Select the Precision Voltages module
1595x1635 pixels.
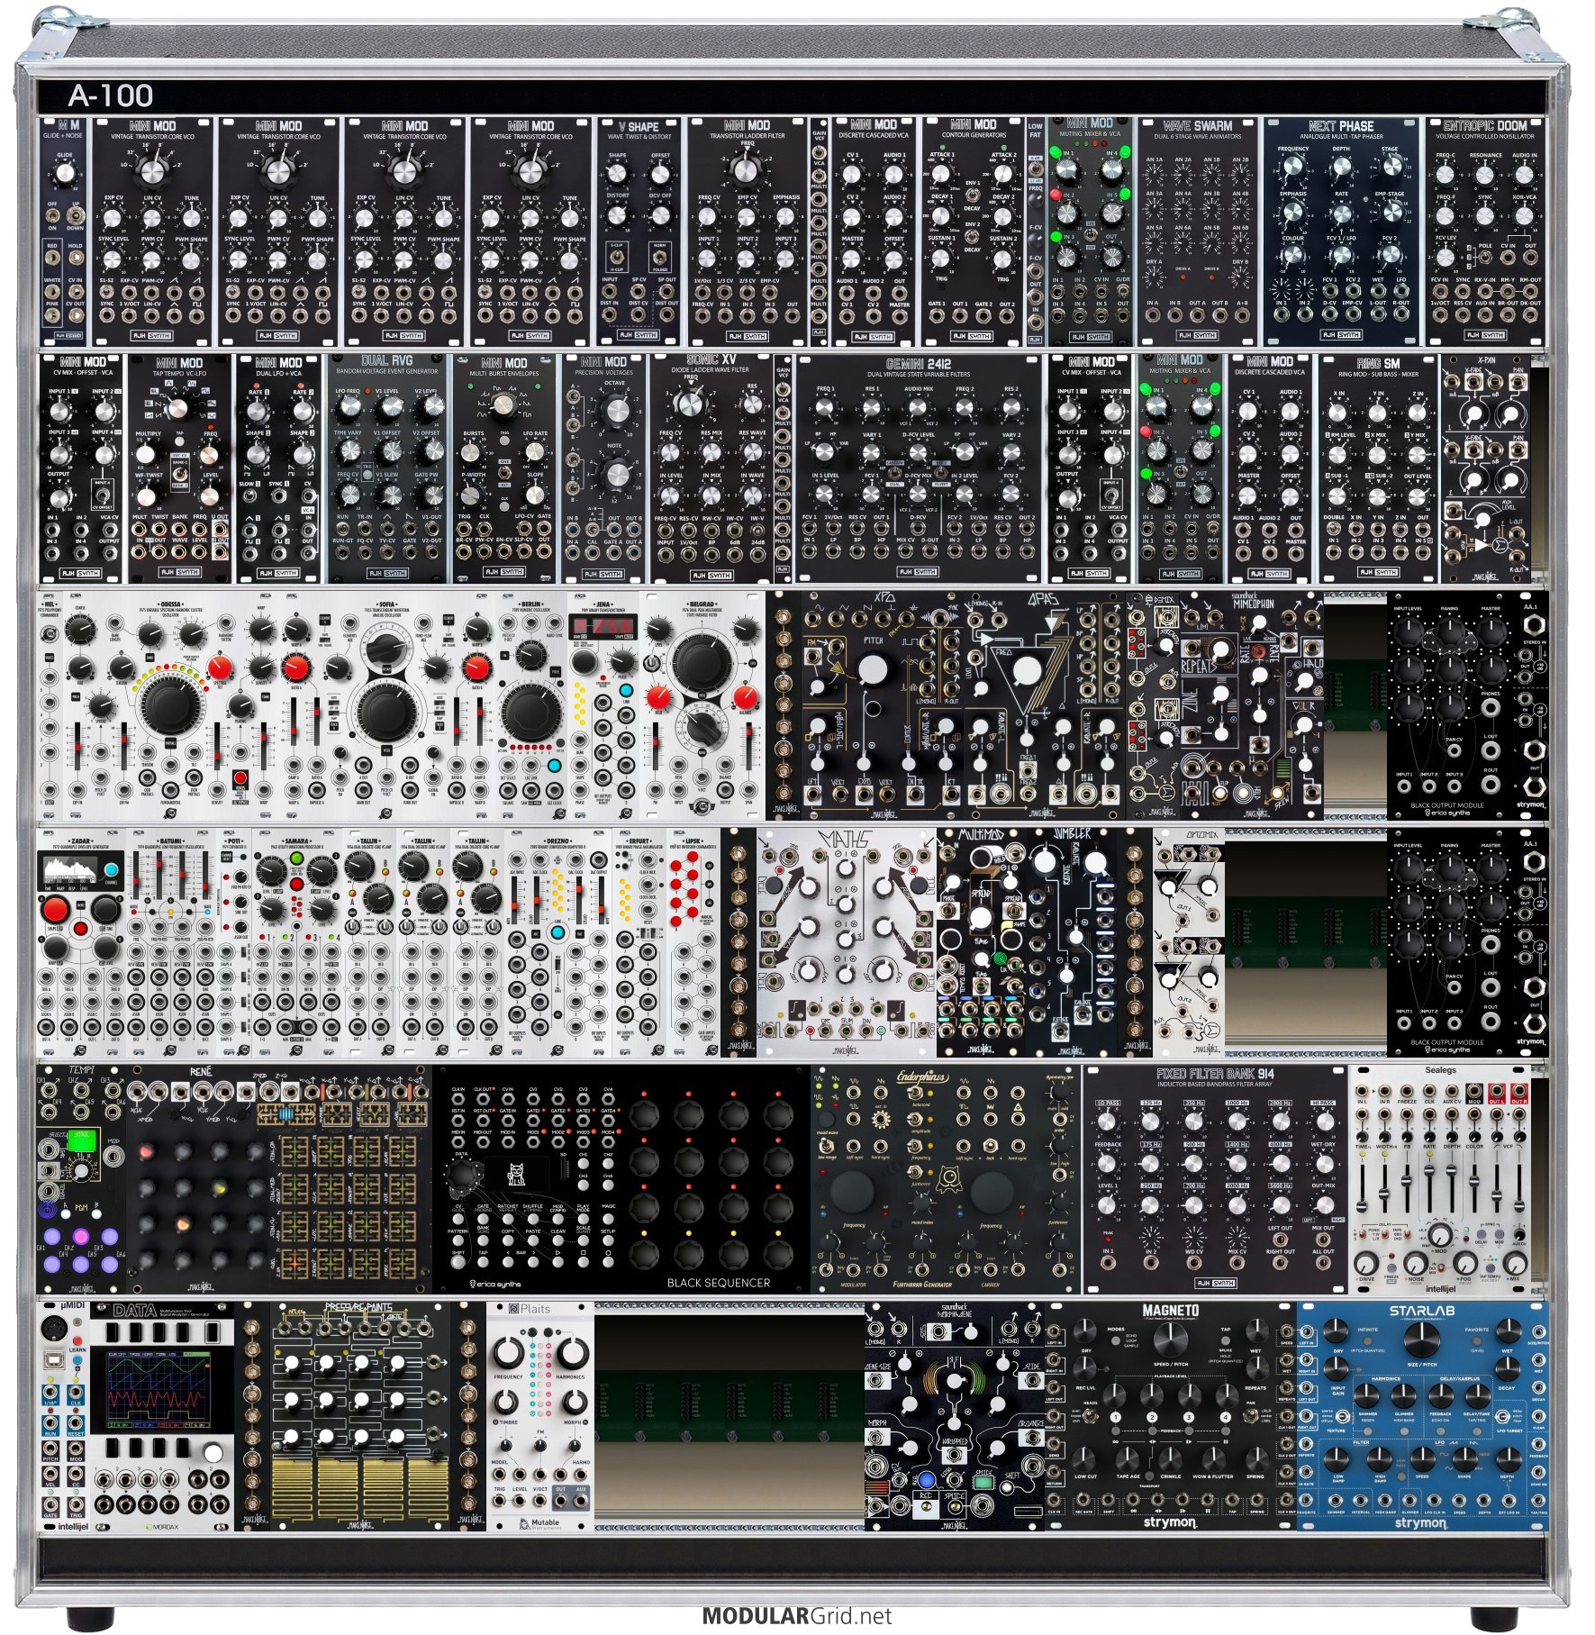tap(603, 468)
